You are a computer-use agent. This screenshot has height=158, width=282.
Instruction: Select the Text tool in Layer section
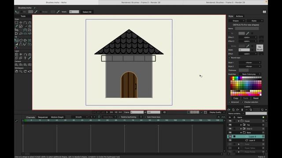pyautogui.click(x=25, y=58)
